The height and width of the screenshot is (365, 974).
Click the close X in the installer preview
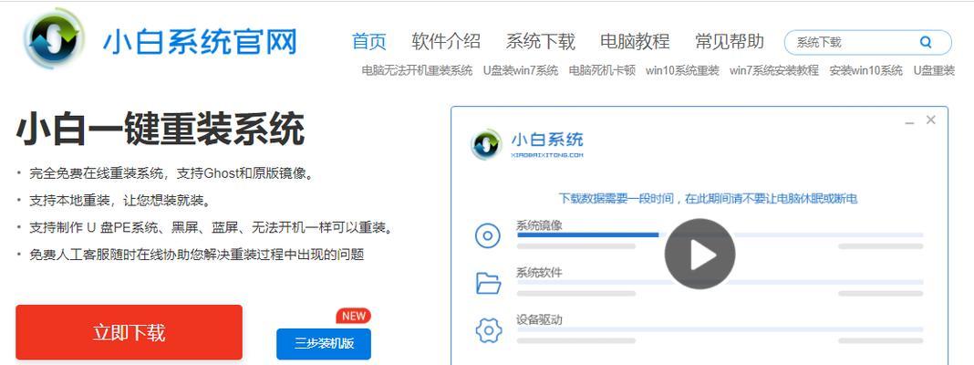coord(930,120)
